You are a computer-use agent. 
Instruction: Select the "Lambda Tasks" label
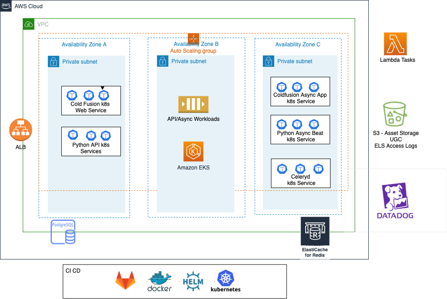397,60
